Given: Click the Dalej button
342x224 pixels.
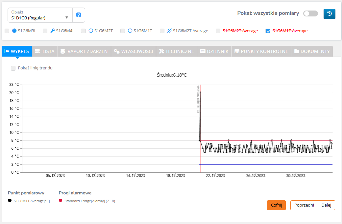Looking at the screenshot, I should click(326, 205).
